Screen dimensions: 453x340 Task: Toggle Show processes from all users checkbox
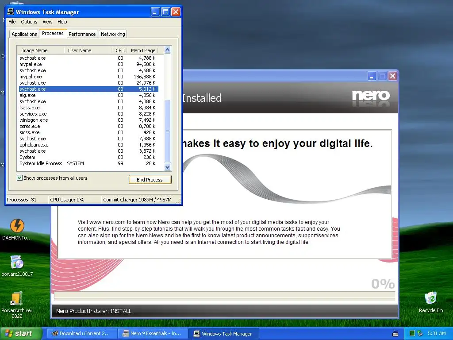[19, 178]
